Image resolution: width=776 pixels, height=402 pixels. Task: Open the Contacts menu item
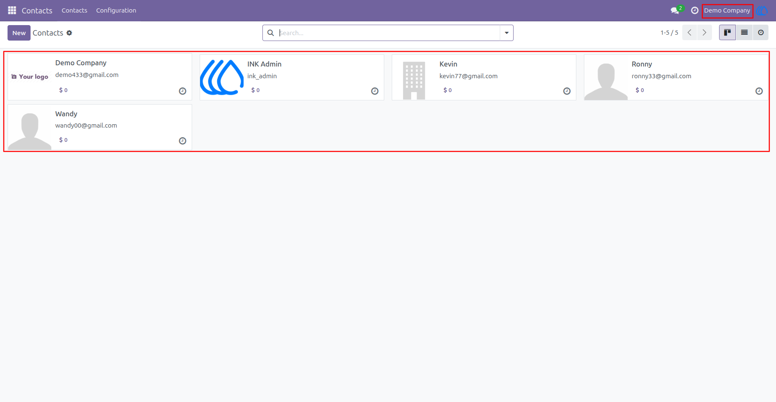[75, 10]
